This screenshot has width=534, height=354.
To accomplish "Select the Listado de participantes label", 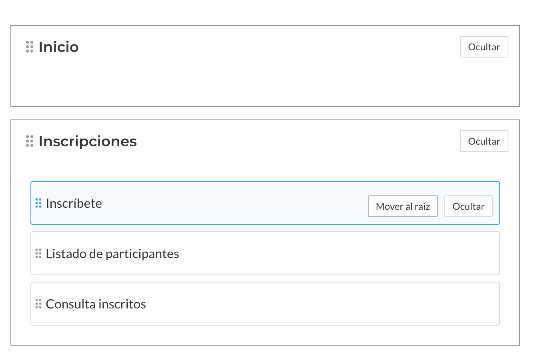I will (x=112, y=254).
